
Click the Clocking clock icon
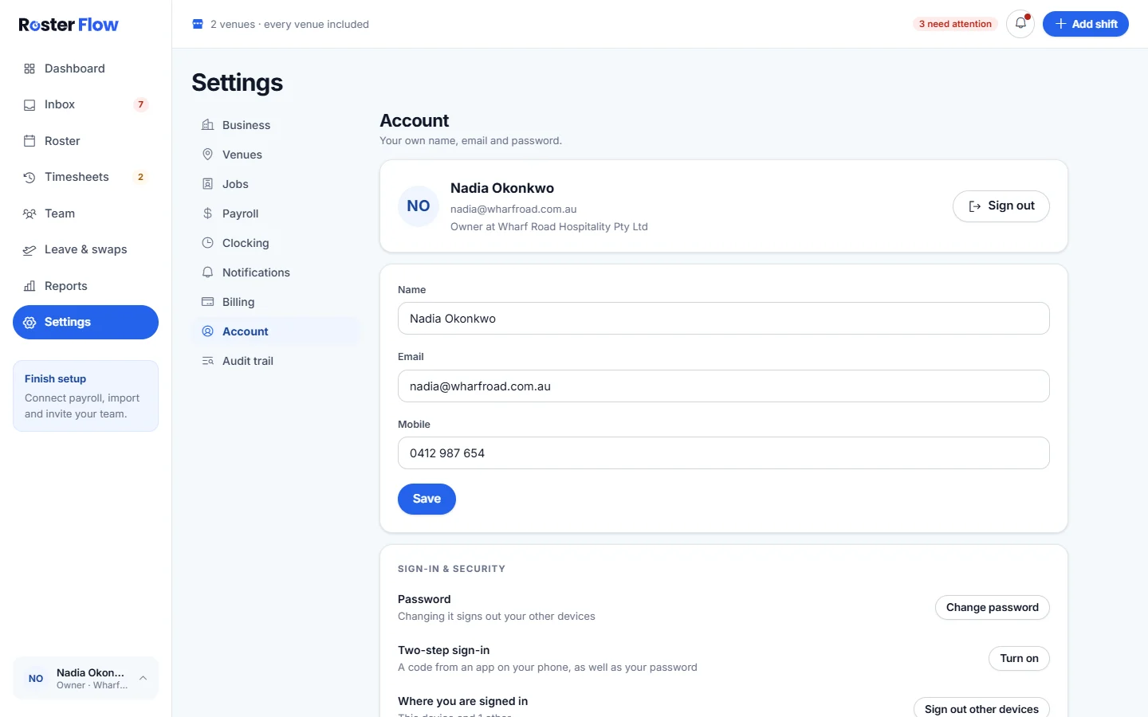click(208, 243)
